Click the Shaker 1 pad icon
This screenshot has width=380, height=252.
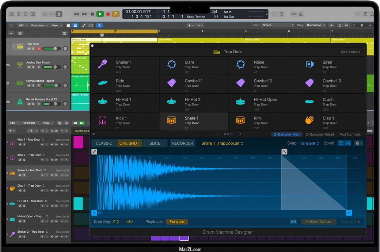pos(102,64)
